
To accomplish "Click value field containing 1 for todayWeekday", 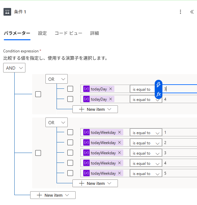I will (180, 133).
